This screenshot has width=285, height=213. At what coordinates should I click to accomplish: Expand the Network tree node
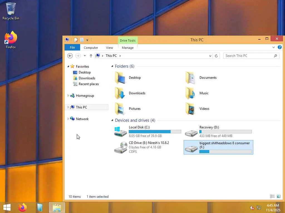point(68,119)
